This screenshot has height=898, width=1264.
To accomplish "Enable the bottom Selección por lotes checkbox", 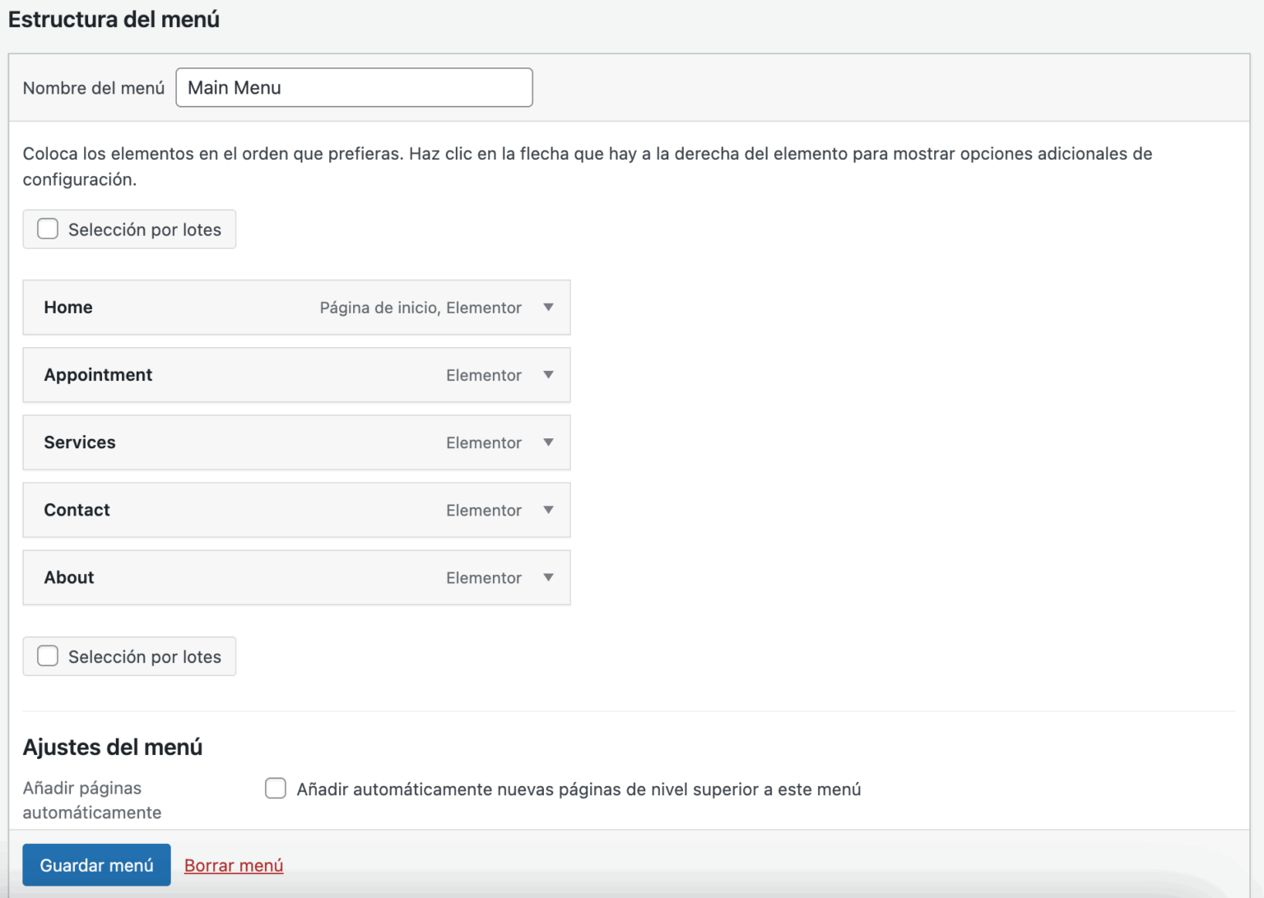I will click(x=47, y=655).
